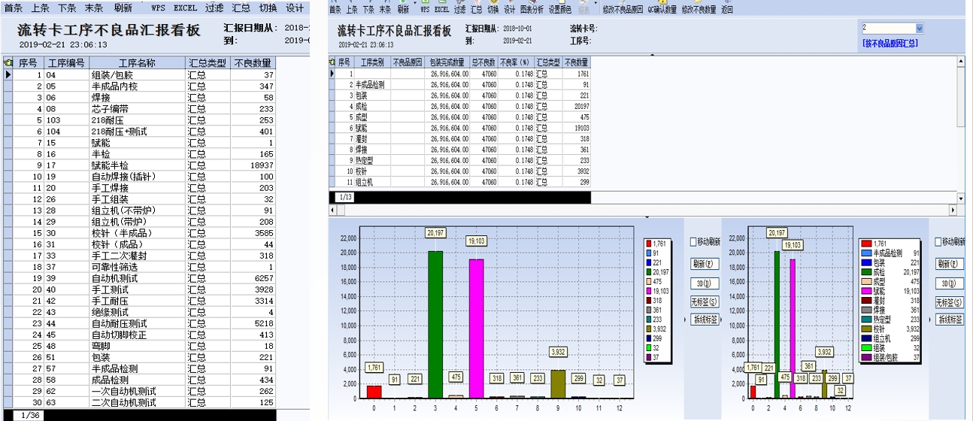The height and width of the screenshot is (421, 973).
Task: Open the combo box showing value 2
Action: (893, 28)
